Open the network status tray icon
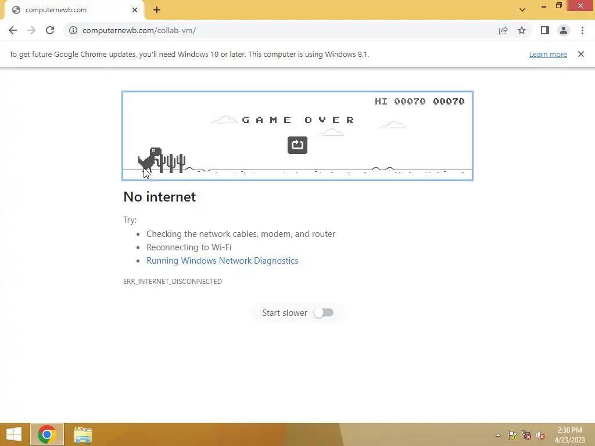This screenshot has width=595, height=446. (526, 436)
